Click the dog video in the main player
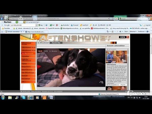The width and height of the screenshot is (152, 114). (x=71, y=68)
